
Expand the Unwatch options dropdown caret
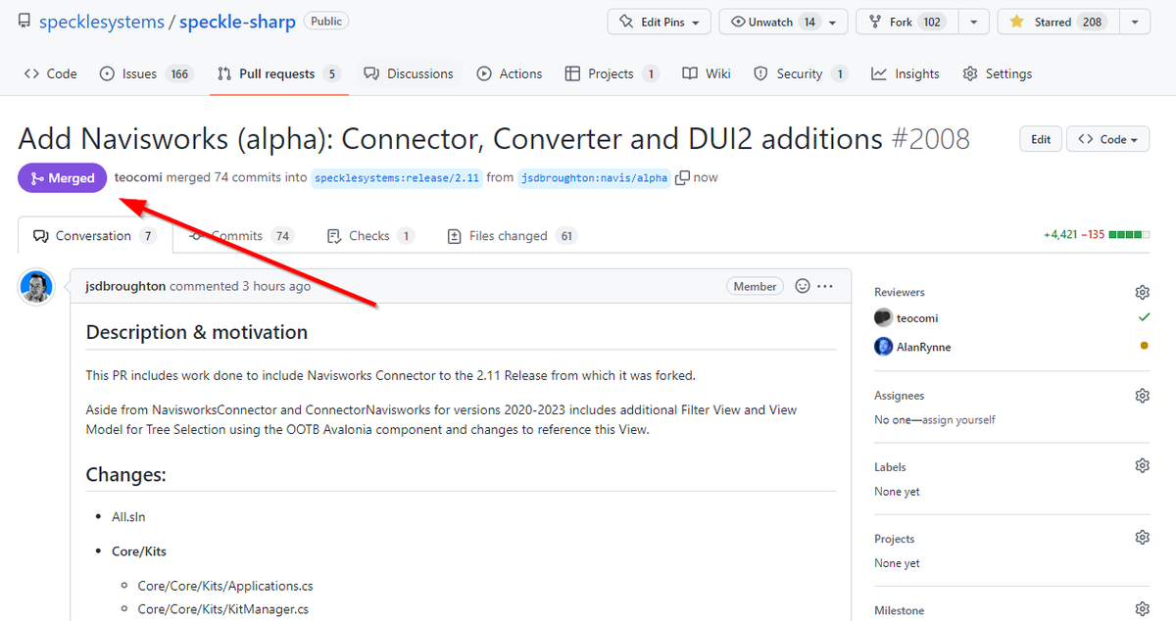point(834,22)
